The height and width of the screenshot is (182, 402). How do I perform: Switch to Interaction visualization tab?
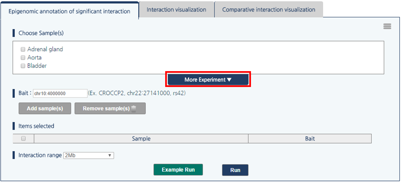point(177,9)
